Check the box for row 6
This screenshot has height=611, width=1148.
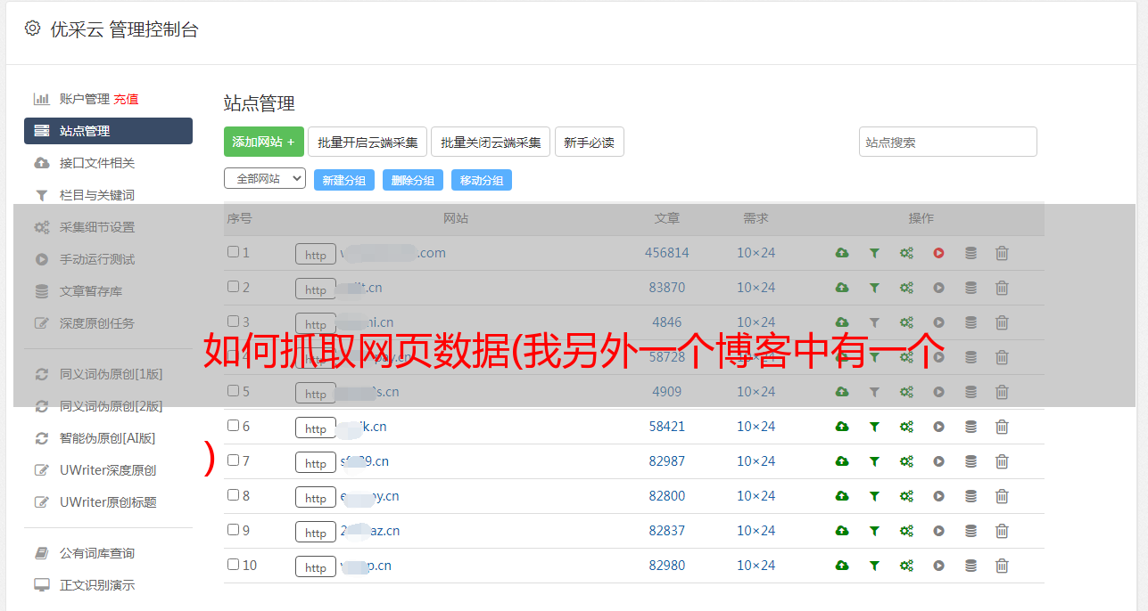click(233, 426)
